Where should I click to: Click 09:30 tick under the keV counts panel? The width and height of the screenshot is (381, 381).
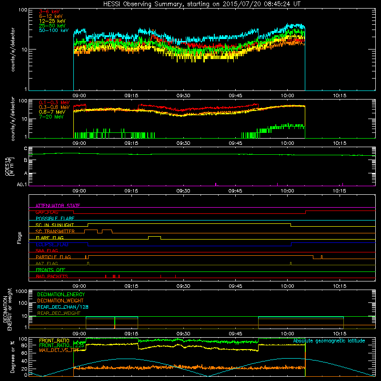pos(183,96)
